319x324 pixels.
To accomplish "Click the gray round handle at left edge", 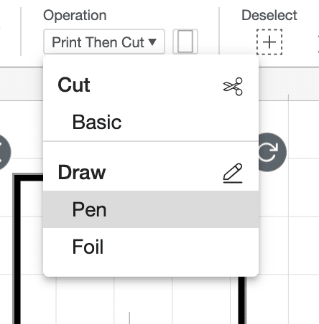I will (x=4, y=152).
